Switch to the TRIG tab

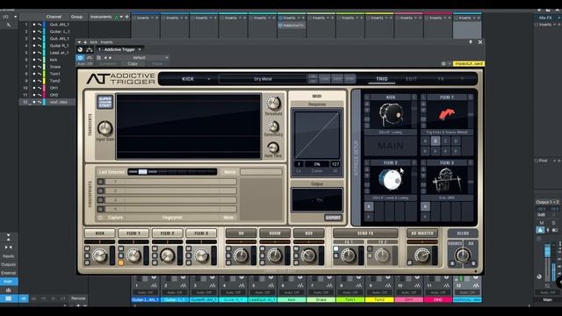tap(381, 79)
